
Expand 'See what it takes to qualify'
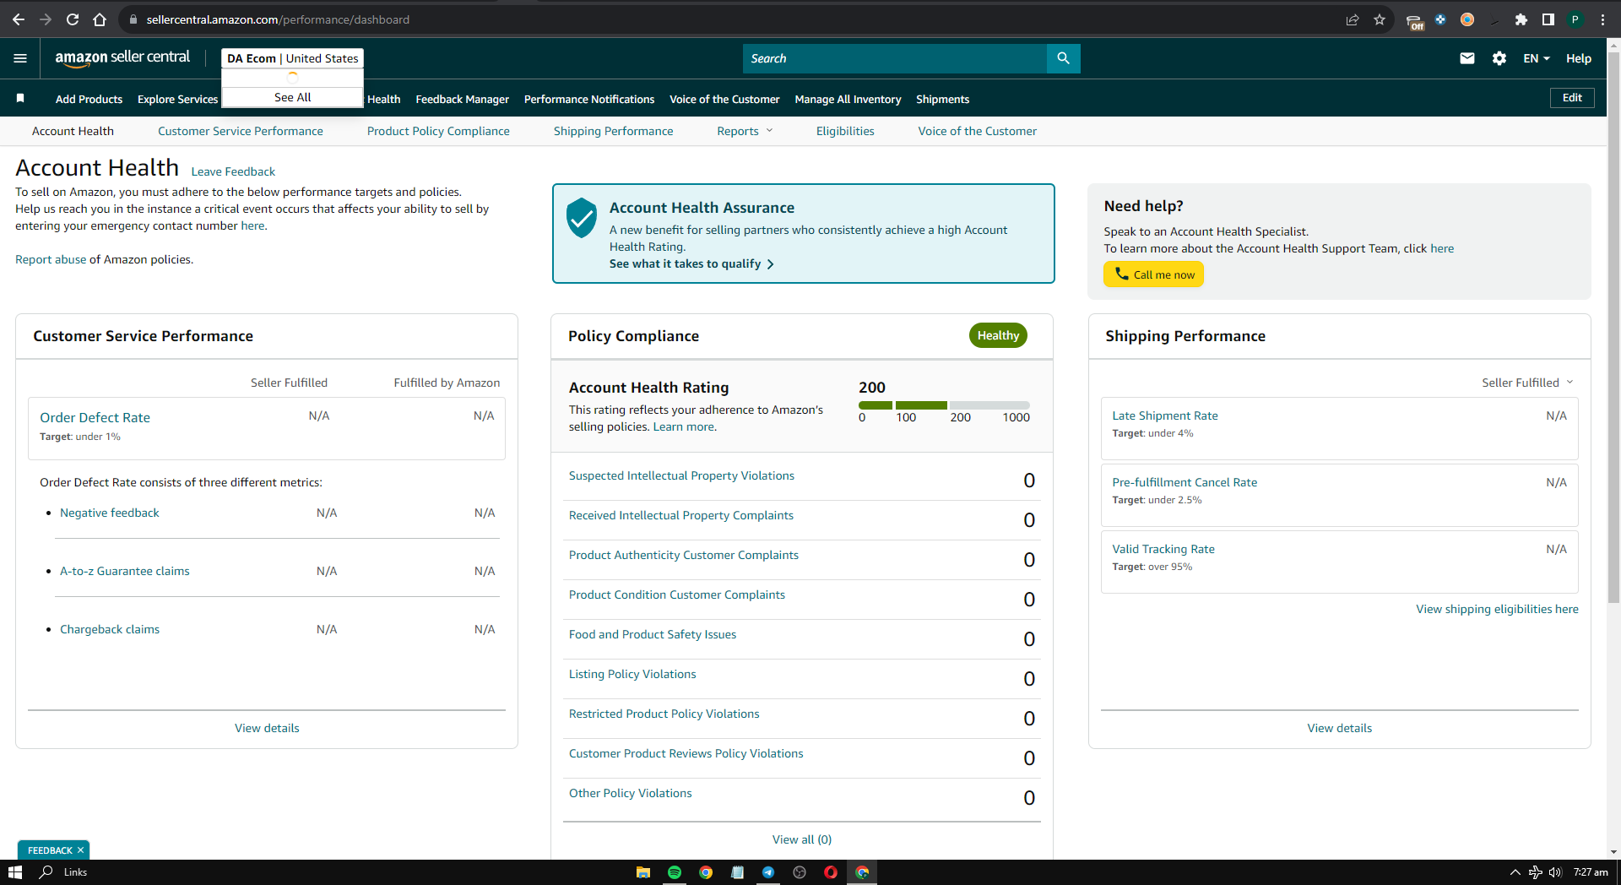[x=691, y=263]
